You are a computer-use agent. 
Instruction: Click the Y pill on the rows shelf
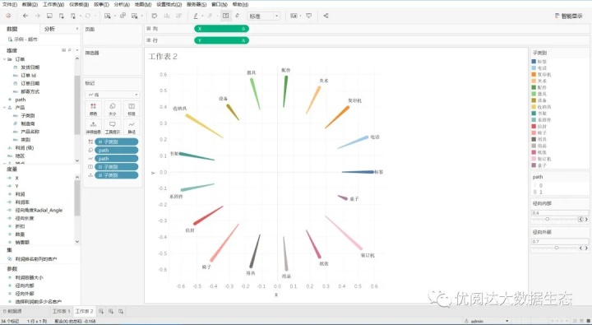click(x=222, y=40)
